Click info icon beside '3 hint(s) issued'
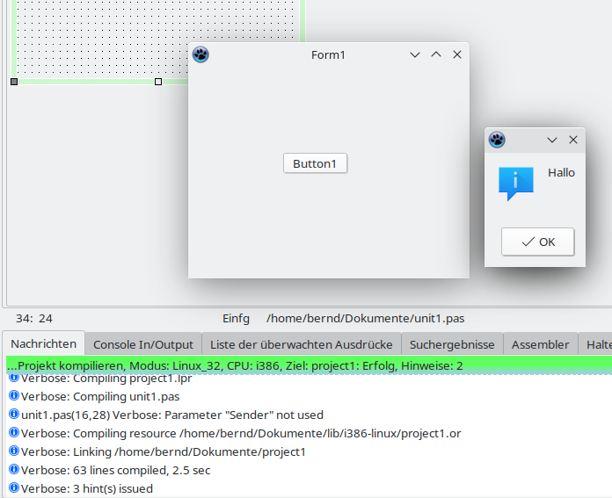This screenshot has height=498, width=612. click(x=14, y=487)
